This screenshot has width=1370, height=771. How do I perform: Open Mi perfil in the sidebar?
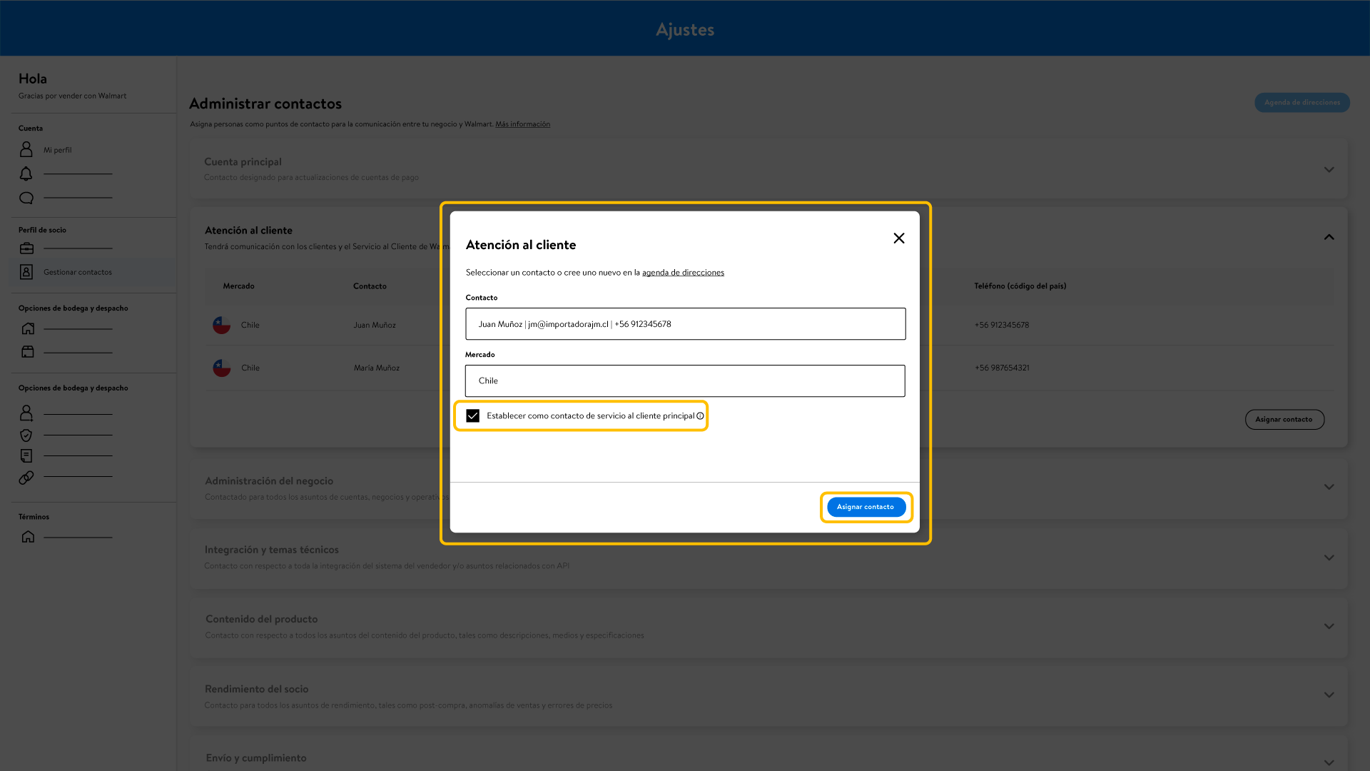(x=58, y=150)
